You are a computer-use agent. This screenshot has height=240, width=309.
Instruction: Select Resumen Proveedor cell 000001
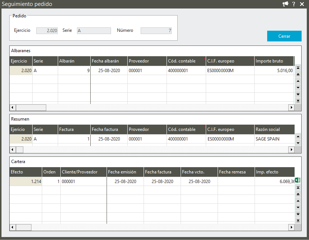147,139
